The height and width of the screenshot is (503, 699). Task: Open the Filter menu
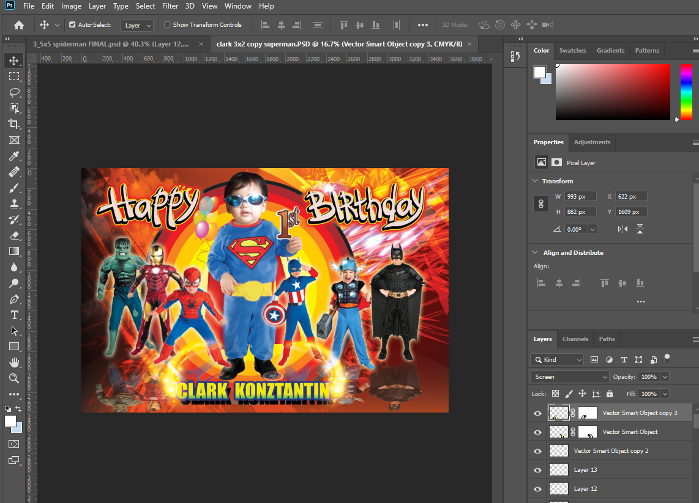pos(170,6)
